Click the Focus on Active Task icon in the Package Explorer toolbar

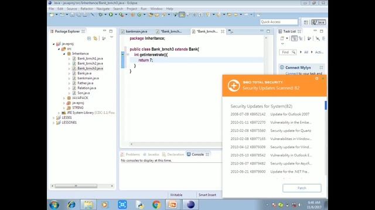[x=104, y=38]
